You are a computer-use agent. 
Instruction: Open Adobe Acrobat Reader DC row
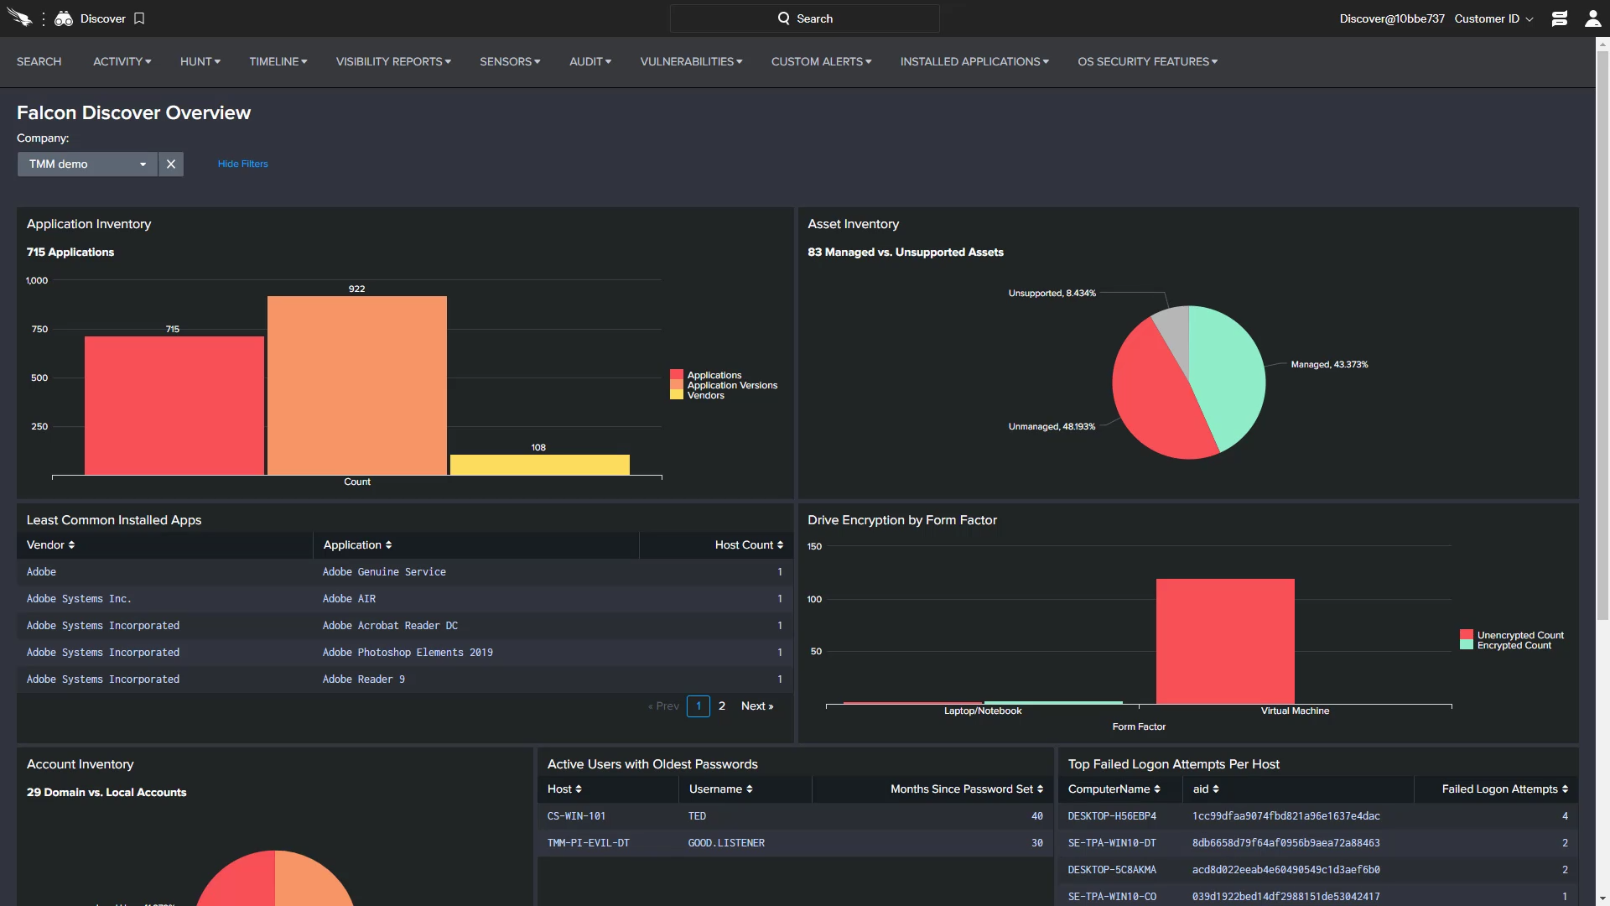[x=405, y=626]
